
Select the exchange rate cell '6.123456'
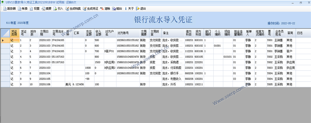pyautogui.click(x=78, y=84)
